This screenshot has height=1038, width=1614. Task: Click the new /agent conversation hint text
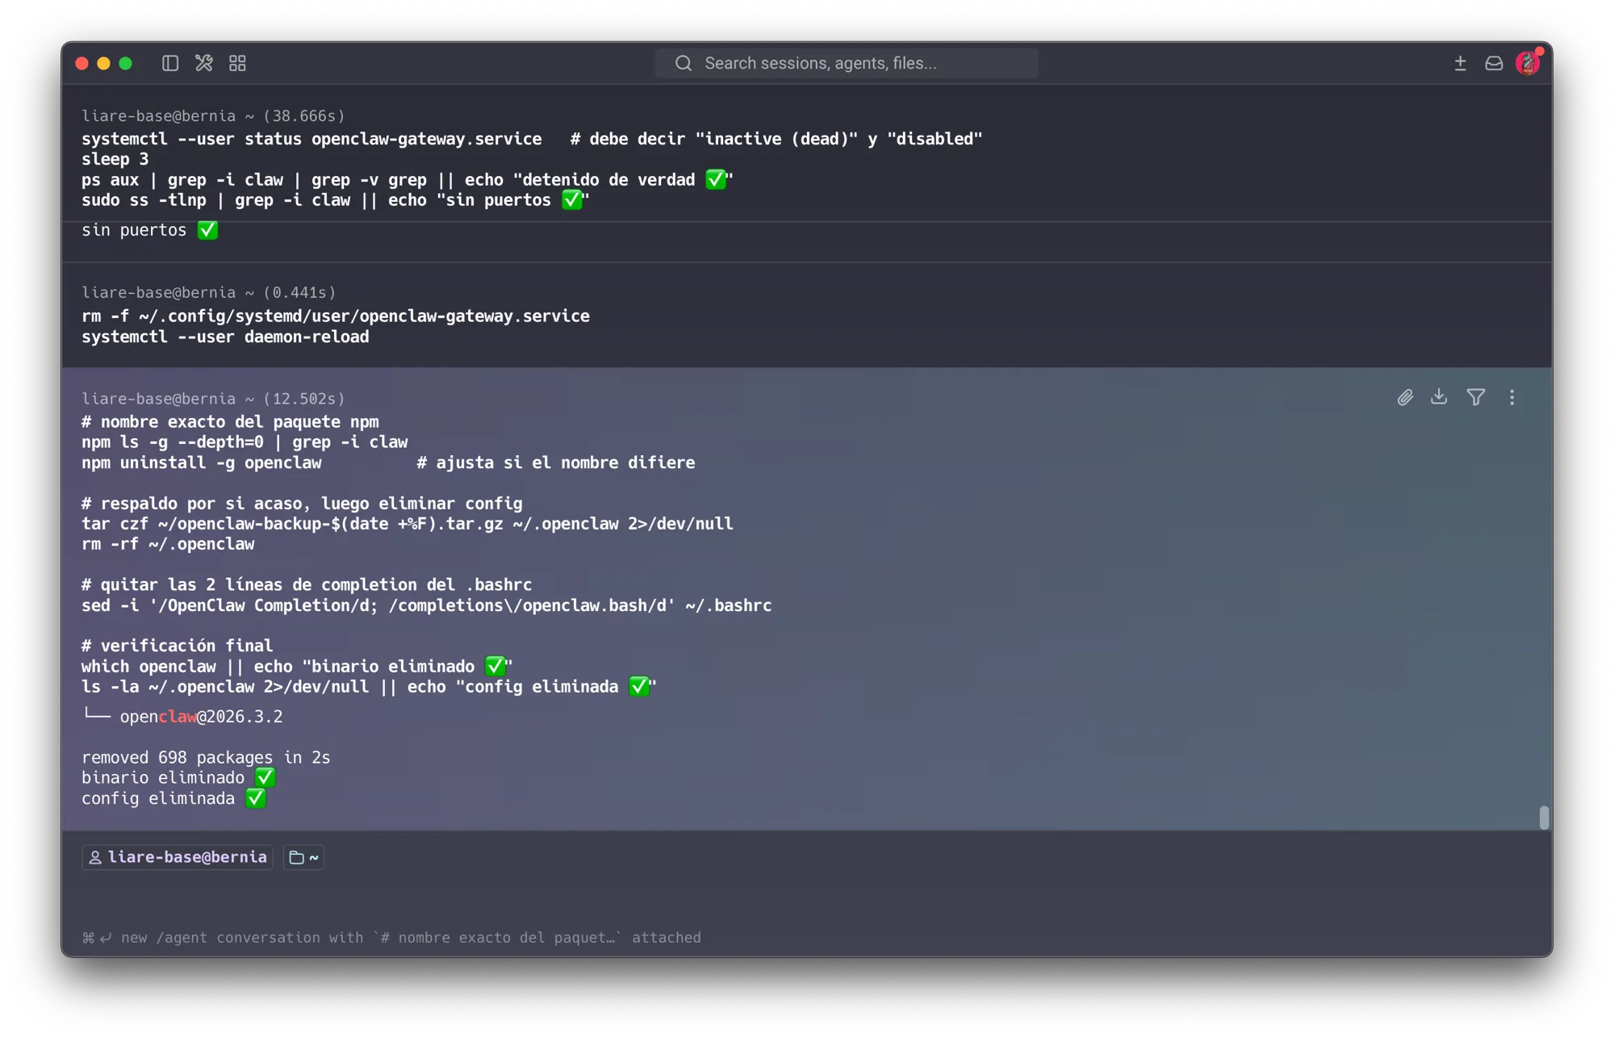[391, 937]
